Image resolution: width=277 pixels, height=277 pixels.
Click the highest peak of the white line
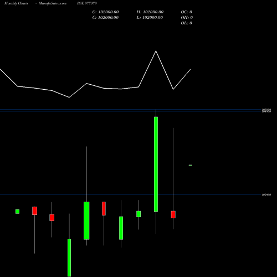(156, 51)
